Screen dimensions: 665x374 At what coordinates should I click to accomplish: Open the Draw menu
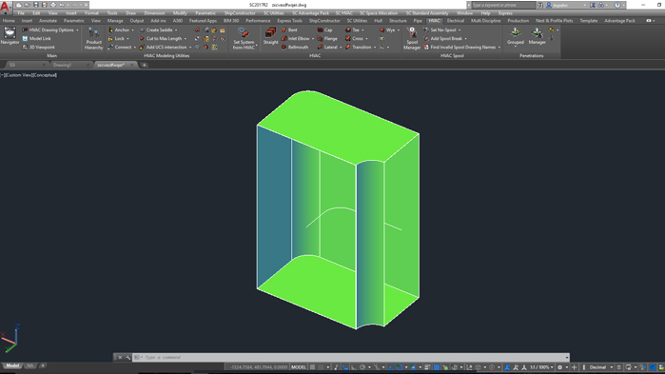[130, 13]
